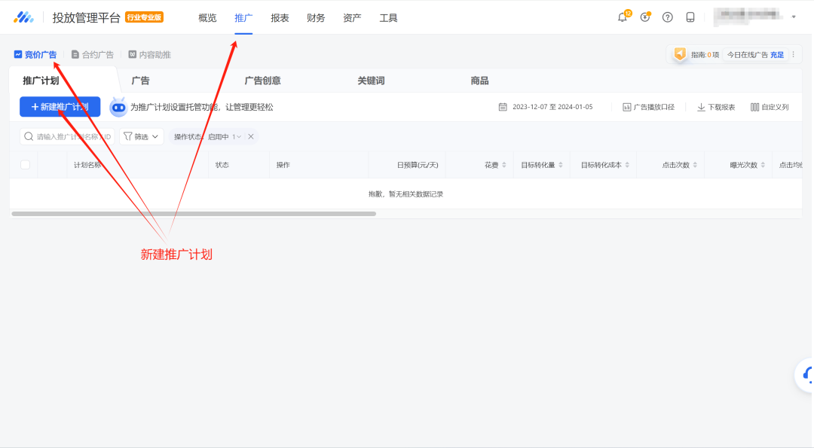Screen dimensions: 814x448
Task: Remove the 操作状态 filter tag with X
Action: click(x=250, y=136)
